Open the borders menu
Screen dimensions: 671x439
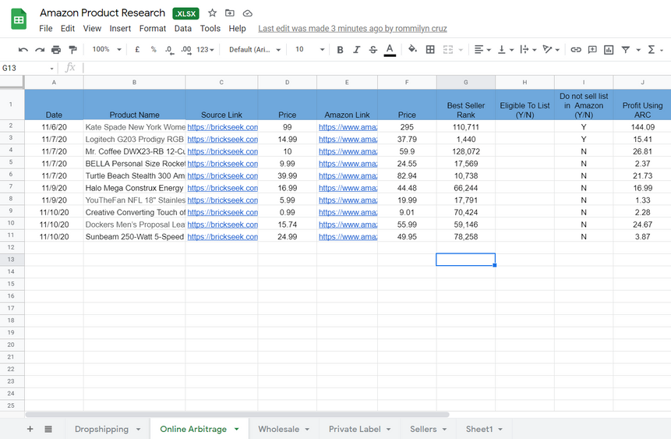pyautogui.click(x=430, y=50)
